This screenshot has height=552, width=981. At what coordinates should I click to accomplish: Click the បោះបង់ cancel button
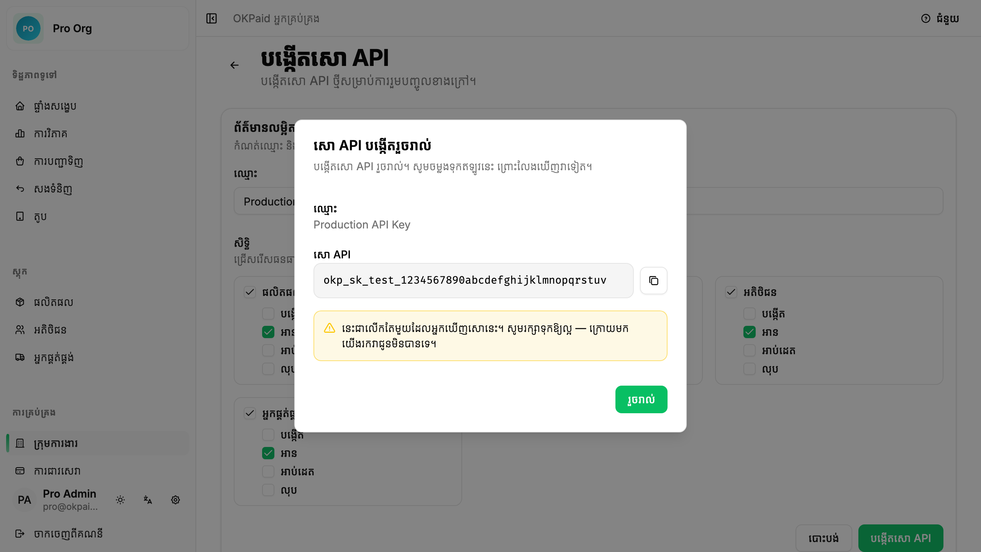(824, 538)
